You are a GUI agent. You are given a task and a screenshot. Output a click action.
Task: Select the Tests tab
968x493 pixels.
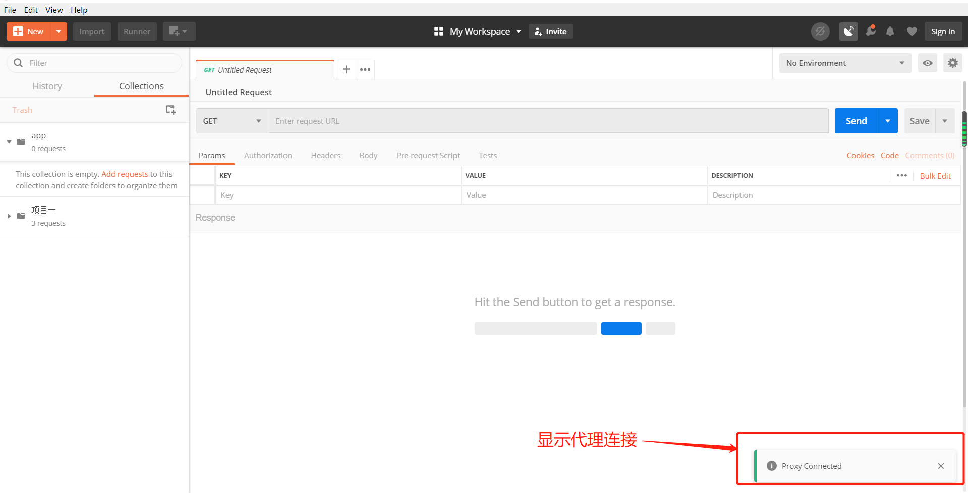tap(488, 156)
